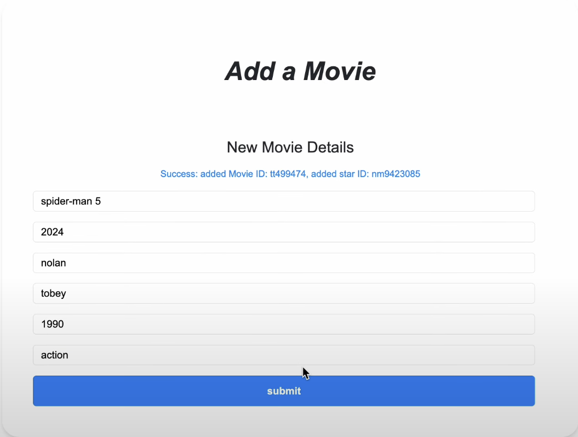This screenshot has width=578, height=437.
Task: Edit the director field containing nolan
Action: tap(284, 263)
